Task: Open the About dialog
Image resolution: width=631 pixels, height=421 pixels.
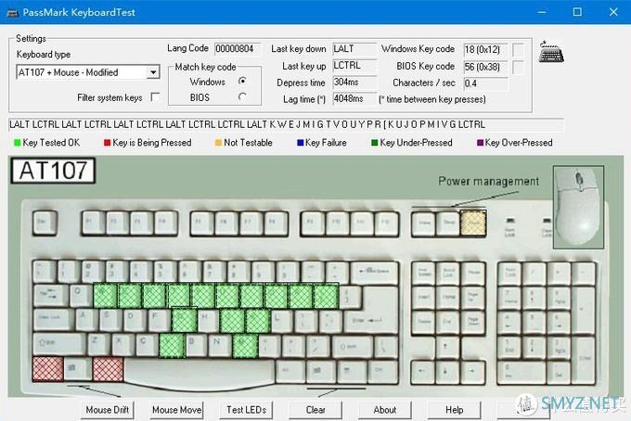Action: tap(385, 410)
